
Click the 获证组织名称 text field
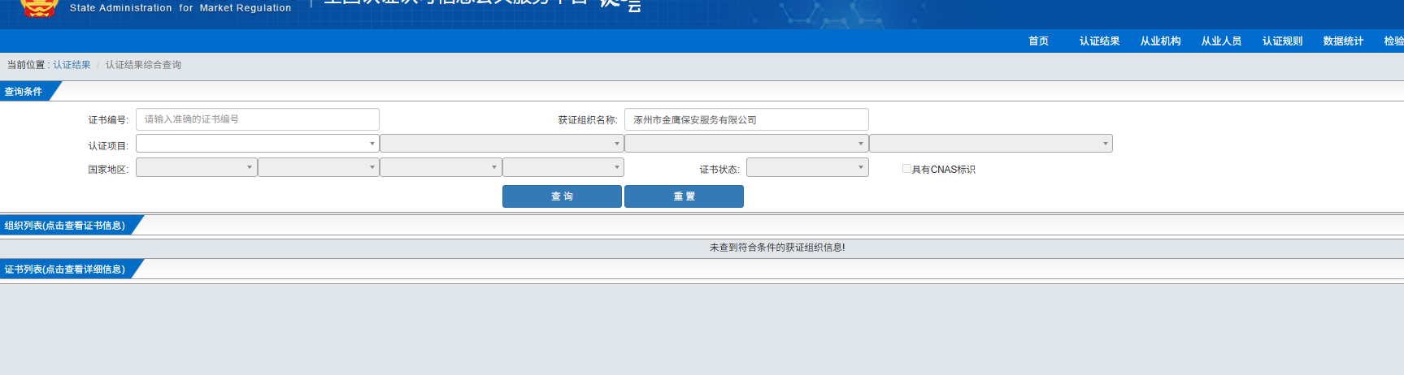(x=746, y=119)
